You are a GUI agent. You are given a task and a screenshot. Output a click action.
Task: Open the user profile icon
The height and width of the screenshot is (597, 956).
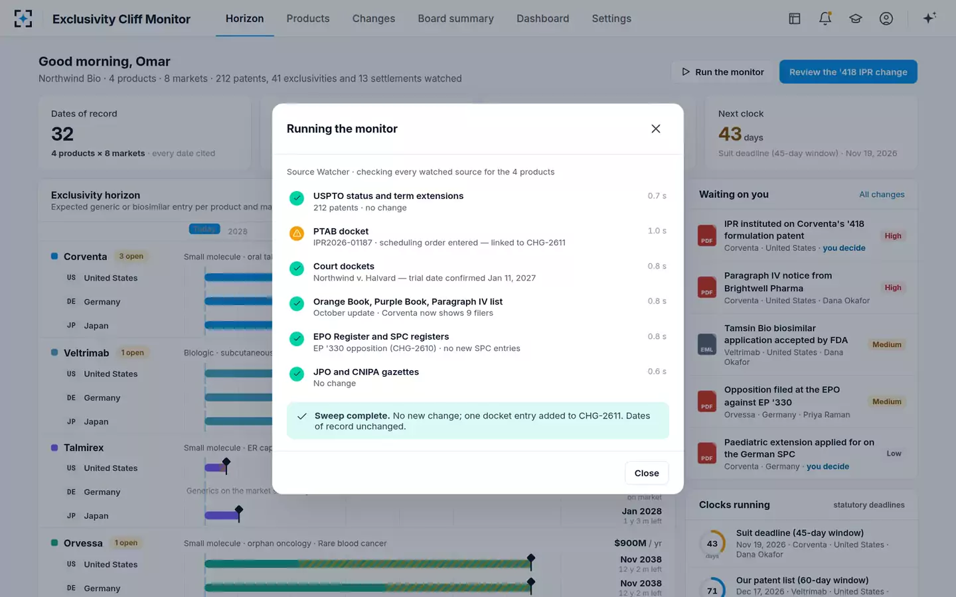pyautogui.click(x=886, y=19)
